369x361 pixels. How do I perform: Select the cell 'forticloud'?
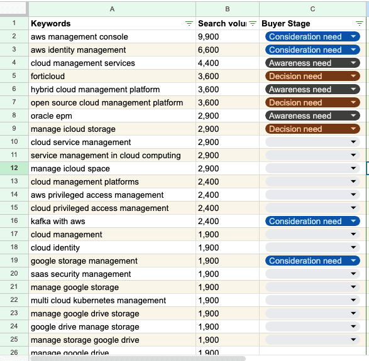click(113, 76)
